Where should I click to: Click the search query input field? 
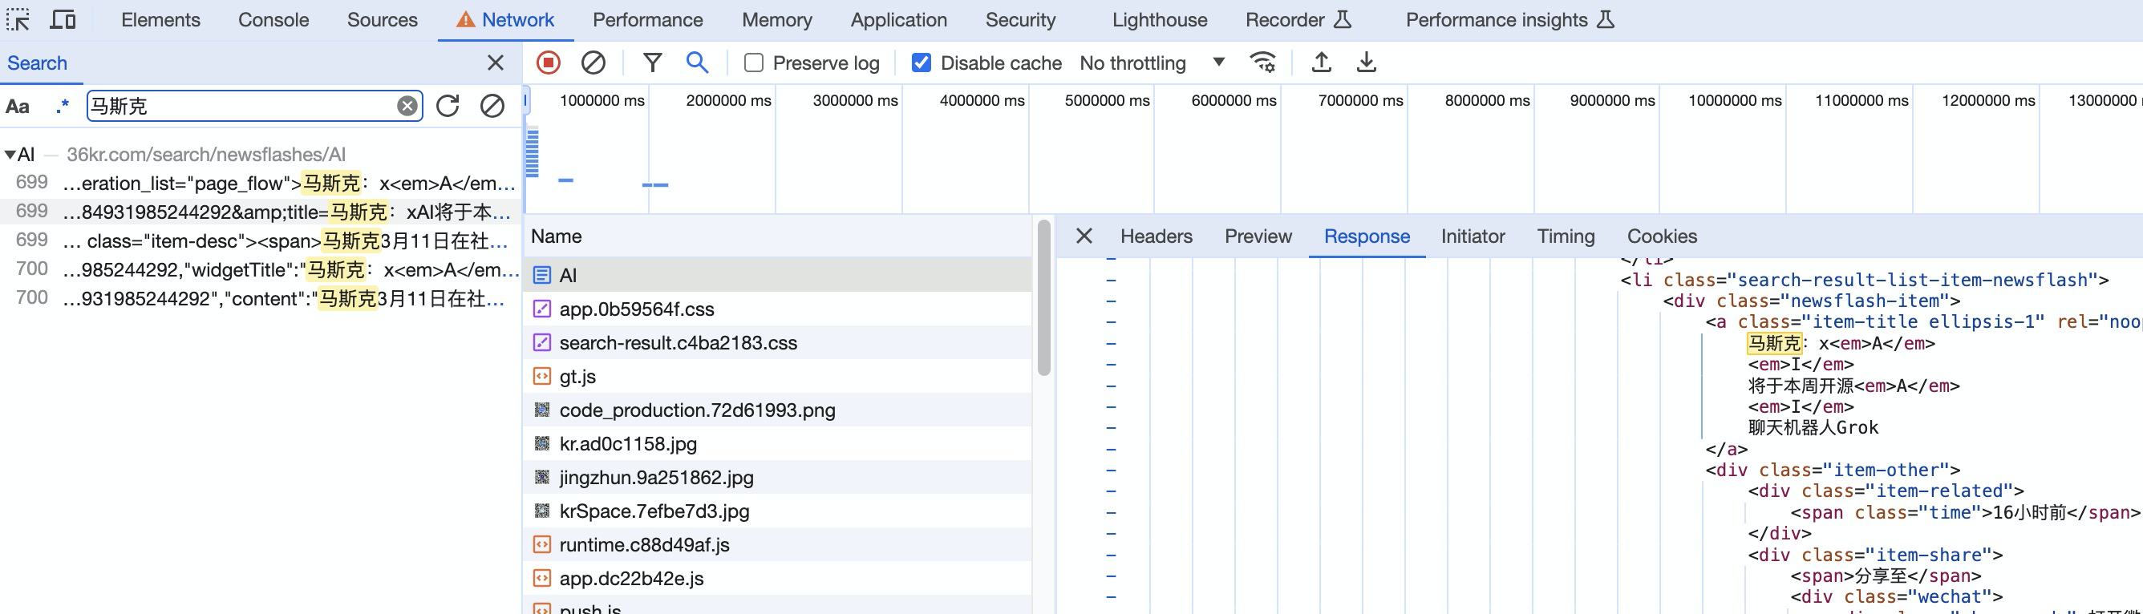[240, 106]
